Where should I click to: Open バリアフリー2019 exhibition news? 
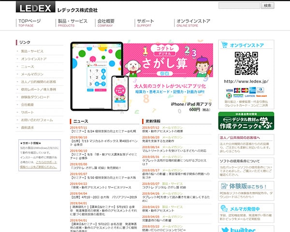(103, 197)
